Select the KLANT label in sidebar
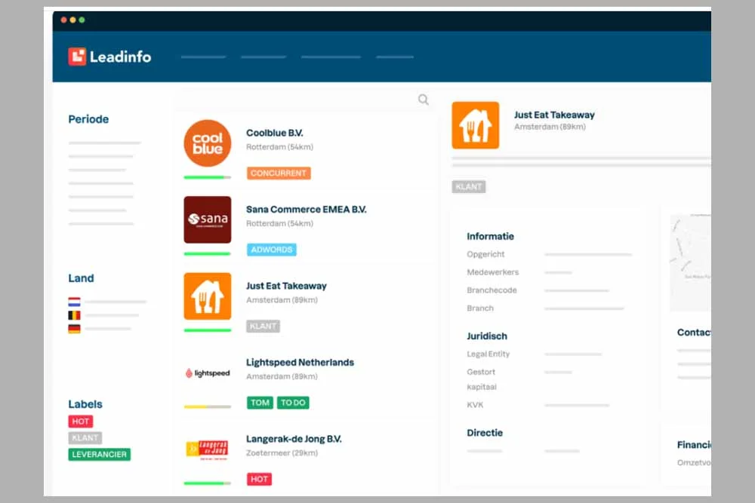 (85, 438)
